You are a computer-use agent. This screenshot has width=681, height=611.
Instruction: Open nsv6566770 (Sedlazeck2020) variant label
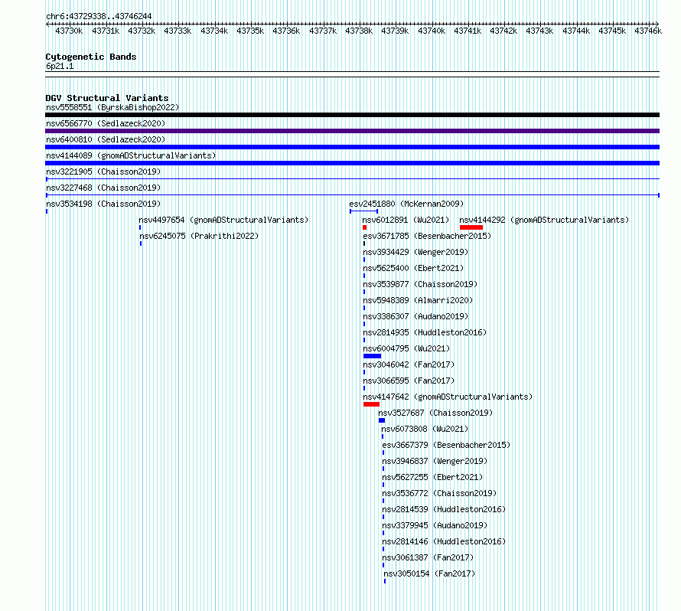tap(106, 123)
